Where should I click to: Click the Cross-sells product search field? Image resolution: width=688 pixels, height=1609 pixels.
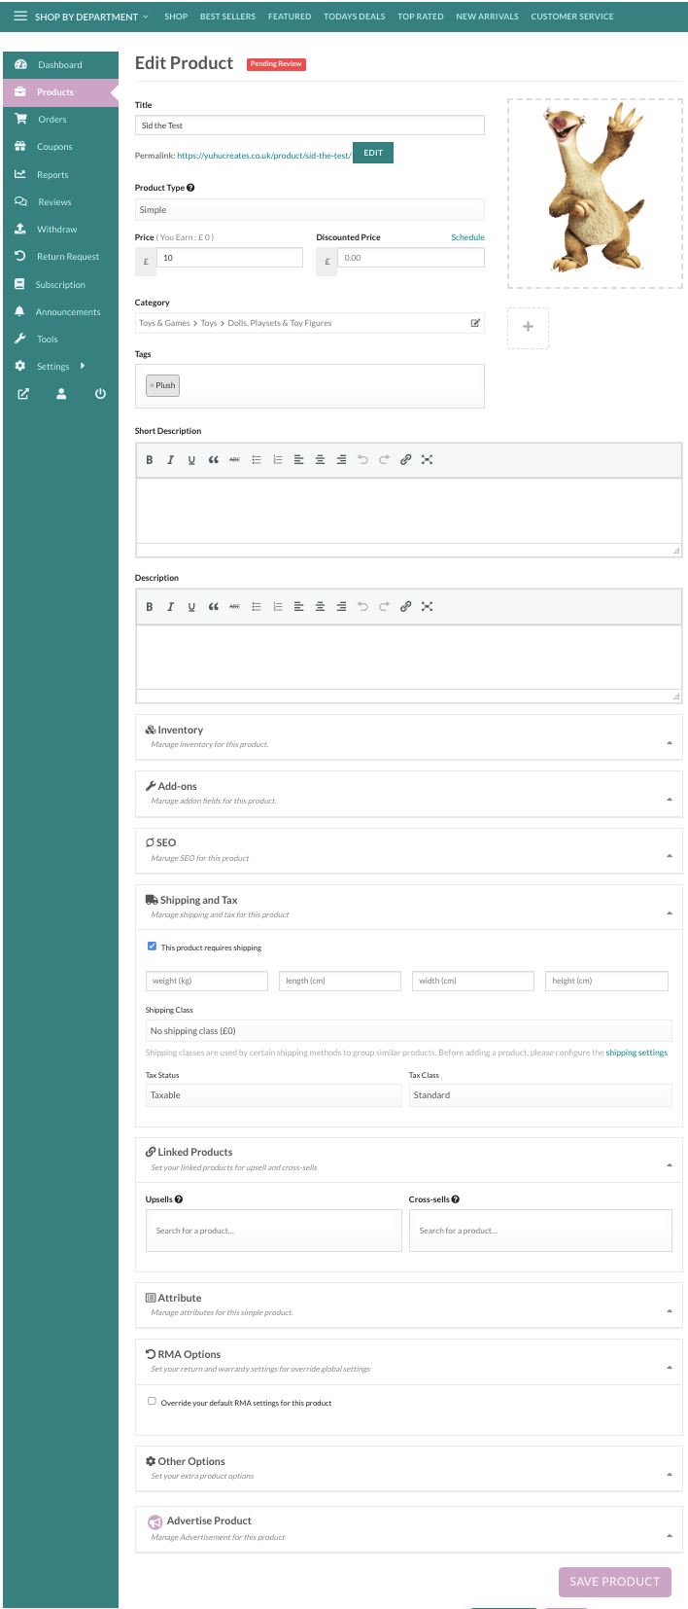click(x=540, y=1231)
